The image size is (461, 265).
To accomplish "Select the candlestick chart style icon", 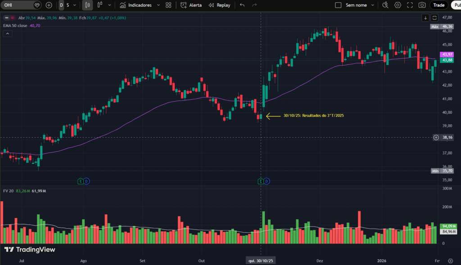I will point(87,5).
